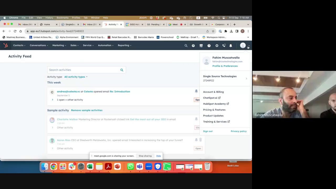
Task: Click the account avatar in HubSpot navbar
Action: (x=243, y=45)
